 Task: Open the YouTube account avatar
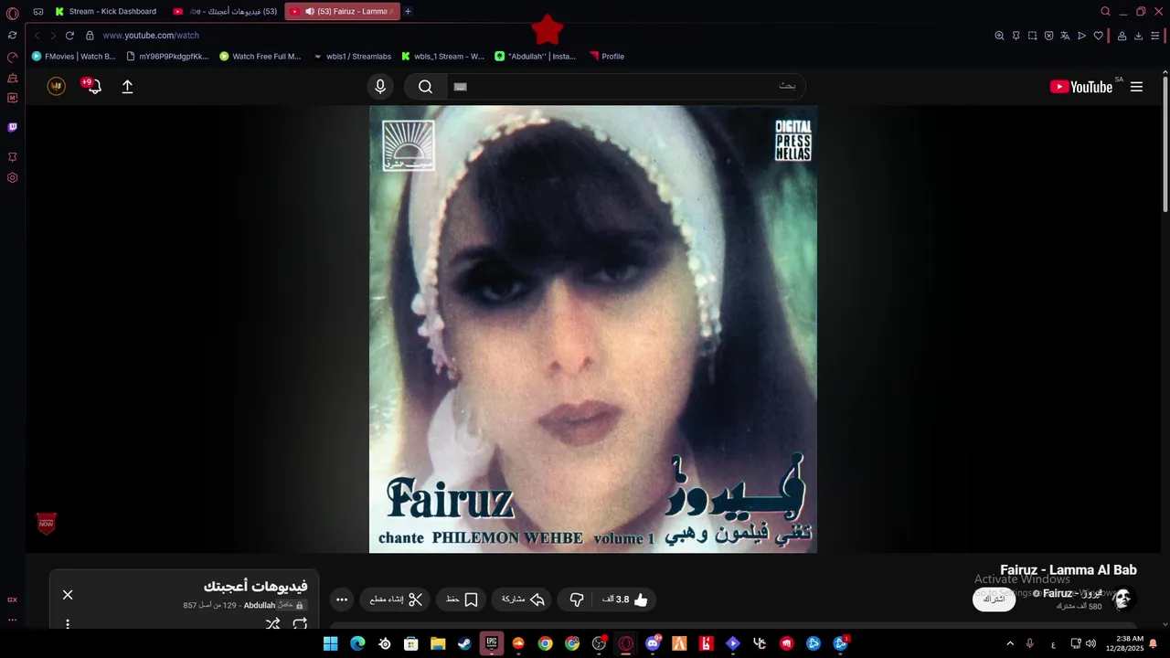click(57, 87)
